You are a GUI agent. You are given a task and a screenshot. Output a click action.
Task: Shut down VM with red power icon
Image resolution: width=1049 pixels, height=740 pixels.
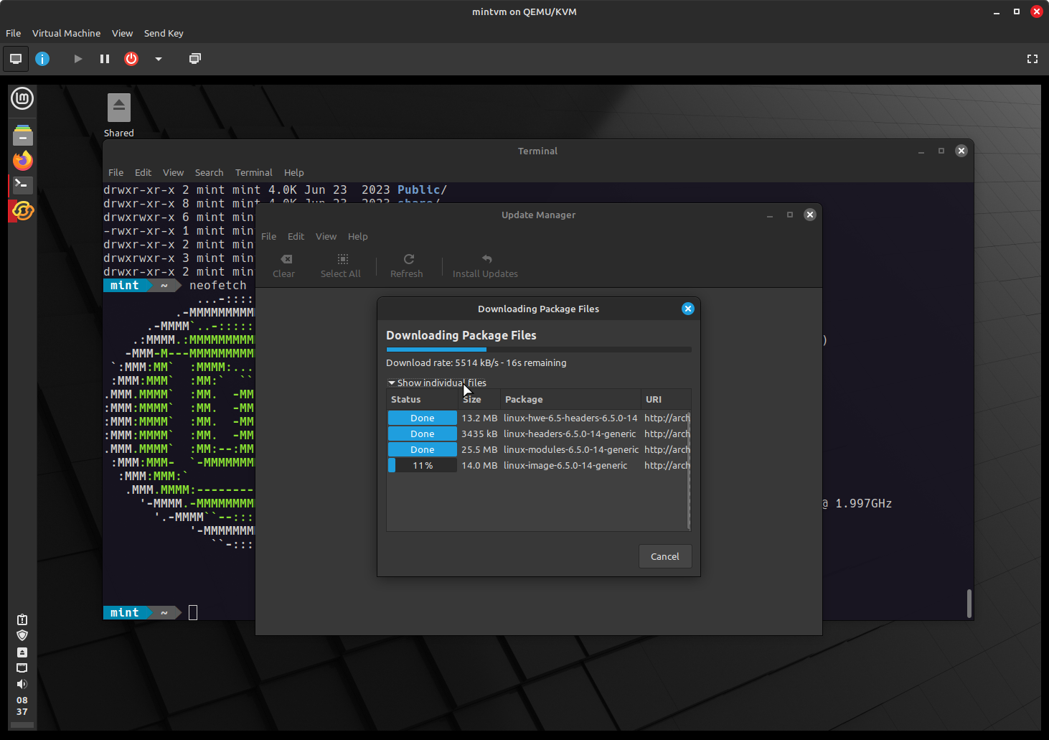[131, 59]
